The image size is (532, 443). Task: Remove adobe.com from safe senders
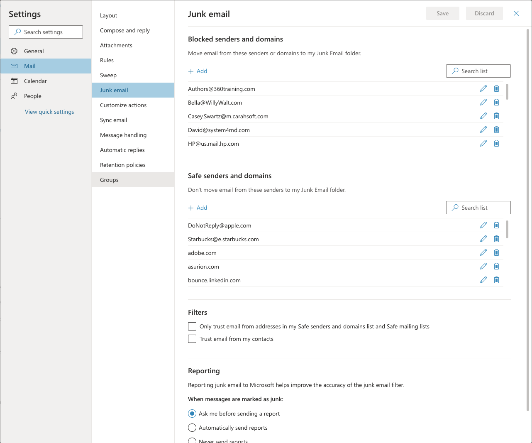[x=496, y=252]
